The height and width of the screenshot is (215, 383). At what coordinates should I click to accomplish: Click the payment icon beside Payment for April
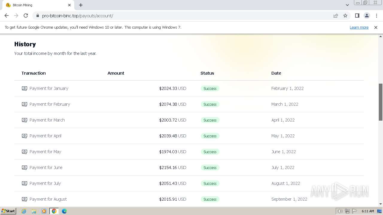point(25,136)
